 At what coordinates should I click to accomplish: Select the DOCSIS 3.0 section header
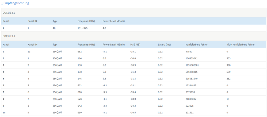coord(134,36)
